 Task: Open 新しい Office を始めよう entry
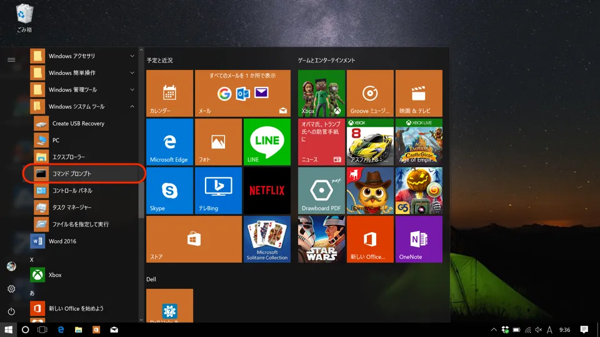tap(82, 308)
